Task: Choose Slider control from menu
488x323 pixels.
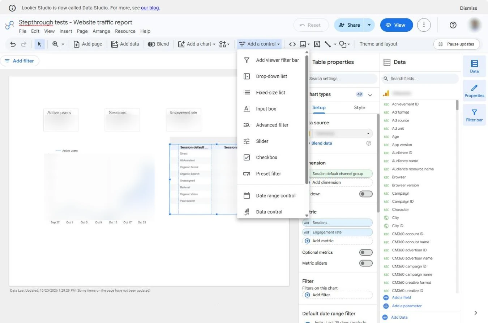Action: pyautogui.click(x=271, y=141)
